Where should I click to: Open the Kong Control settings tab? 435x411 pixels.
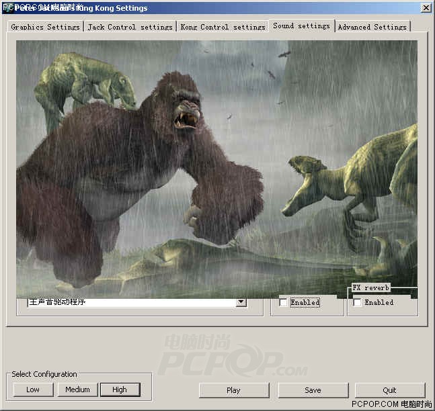pyautogui.click(x=223, y=27)
